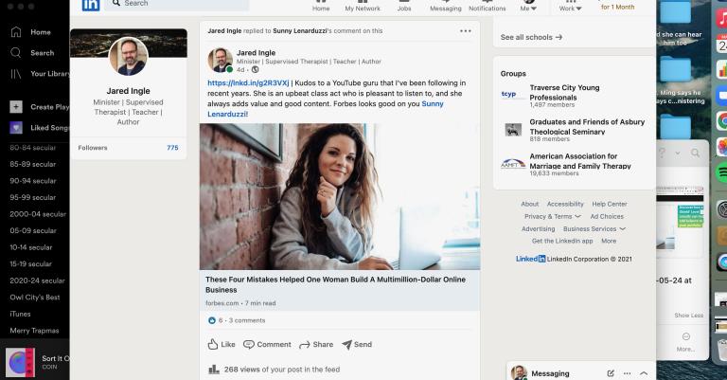Click the search magnifier in LinkedIn bar
The image size is (727, 380).
tap(115, 3)
